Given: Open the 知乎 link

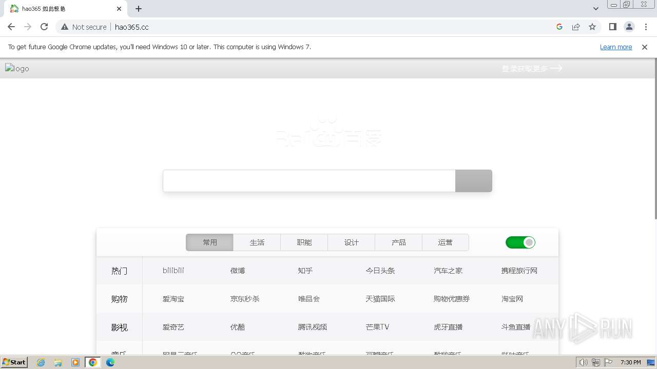Looking at the screenshot, I should (x=305, y=271).
